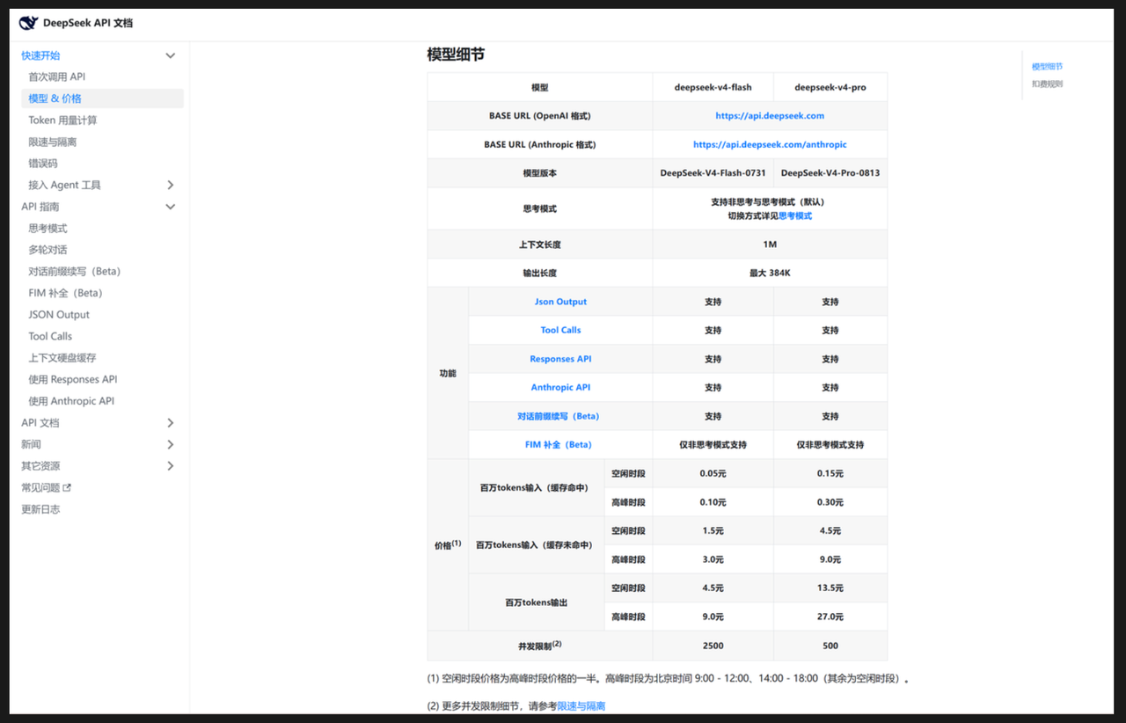The height and width of the screenshot is (723, 1126).
Task: Open the Tool Calls table link
Action: (x=560, y=330)
